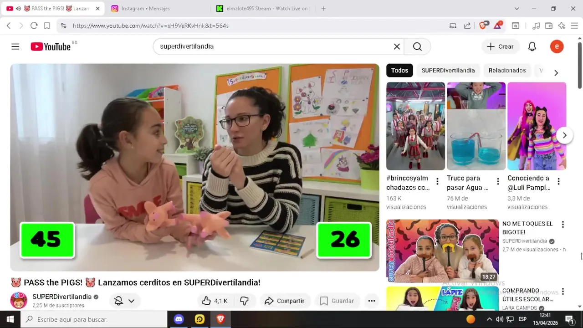Screen dimensions: 583x328
Task: Open the #brincosyalmohadazos Short thumbnail
Action: pyautogui.click(x=415, y=126)
